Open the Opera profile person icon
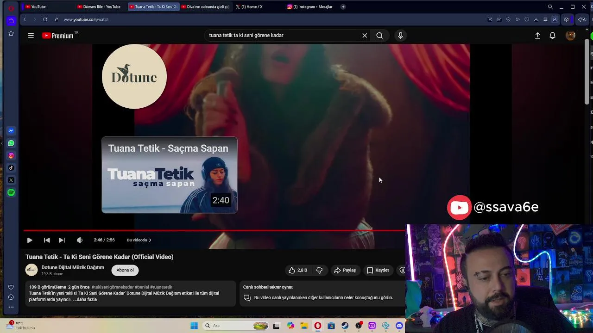The image size is (593, 333). pyautogui.click(x=555, y=19)
